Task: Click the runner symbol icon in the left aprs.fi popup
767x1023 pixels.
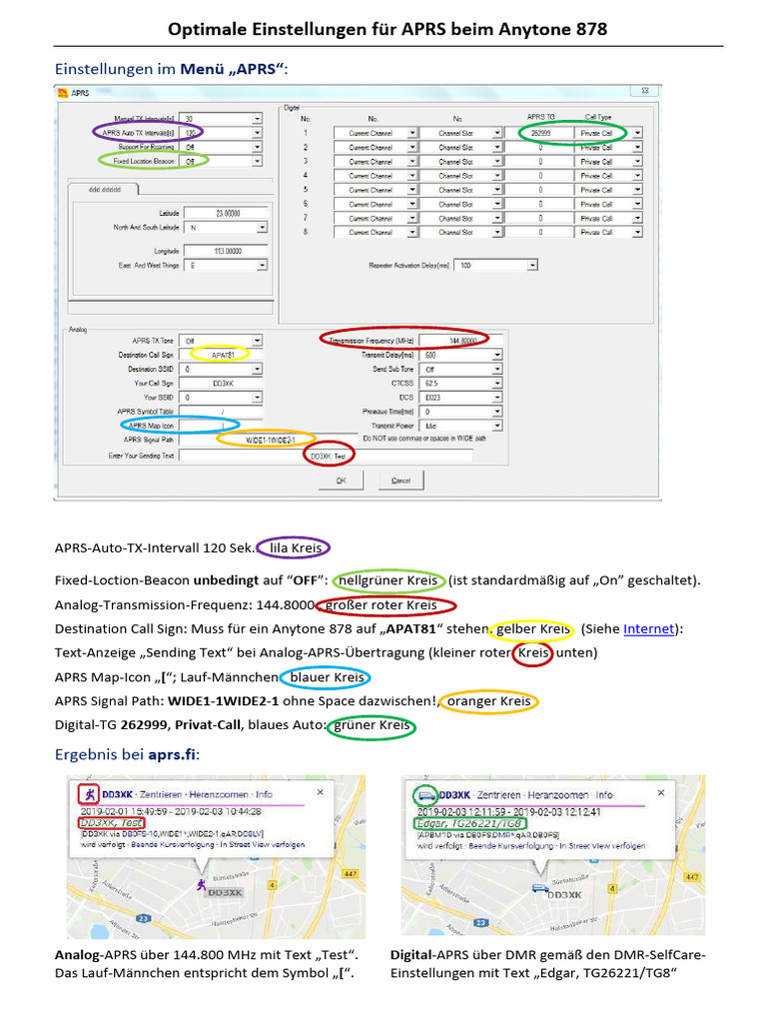Action: click(89, 794)
